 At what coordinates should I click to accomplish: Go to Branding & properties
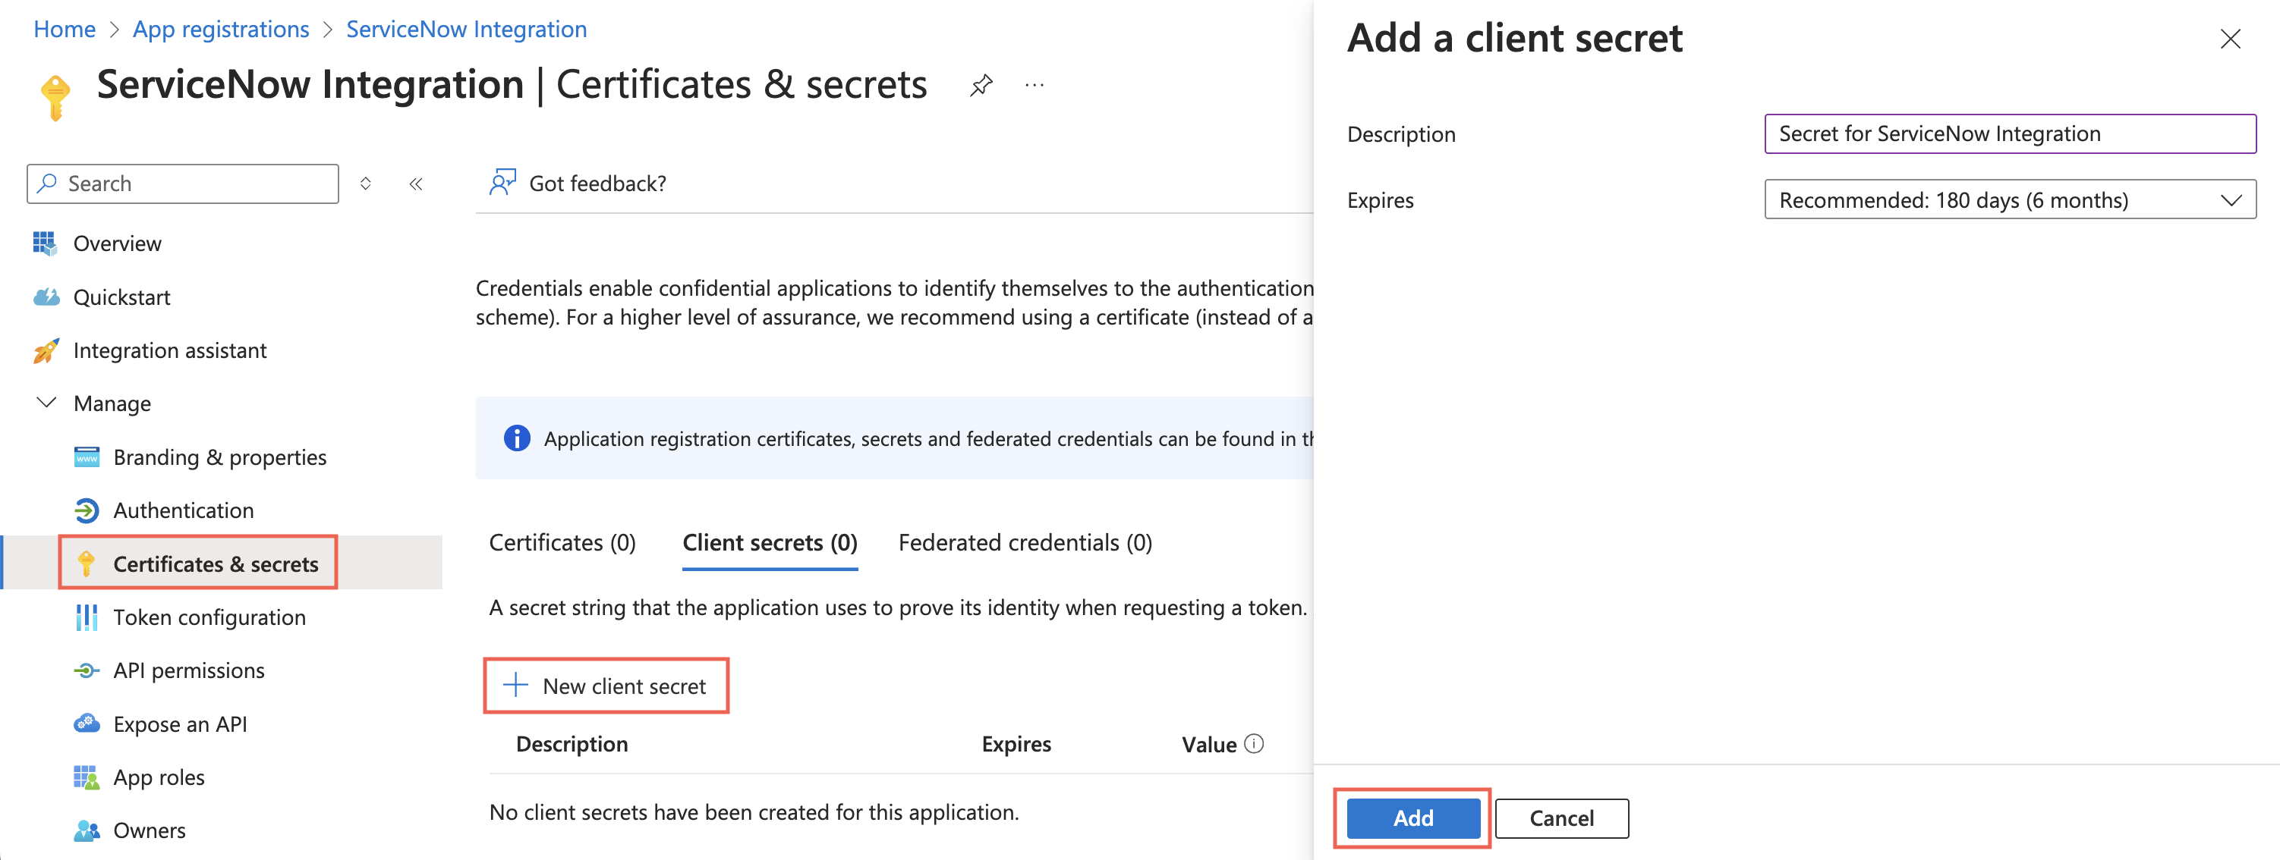(x=219, y=457)
